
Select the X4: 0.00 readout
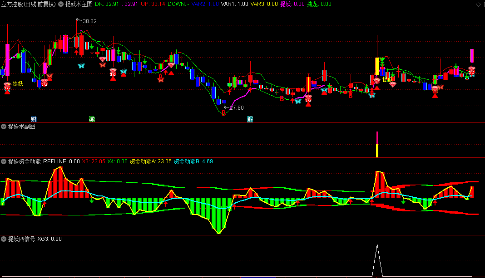117,161
